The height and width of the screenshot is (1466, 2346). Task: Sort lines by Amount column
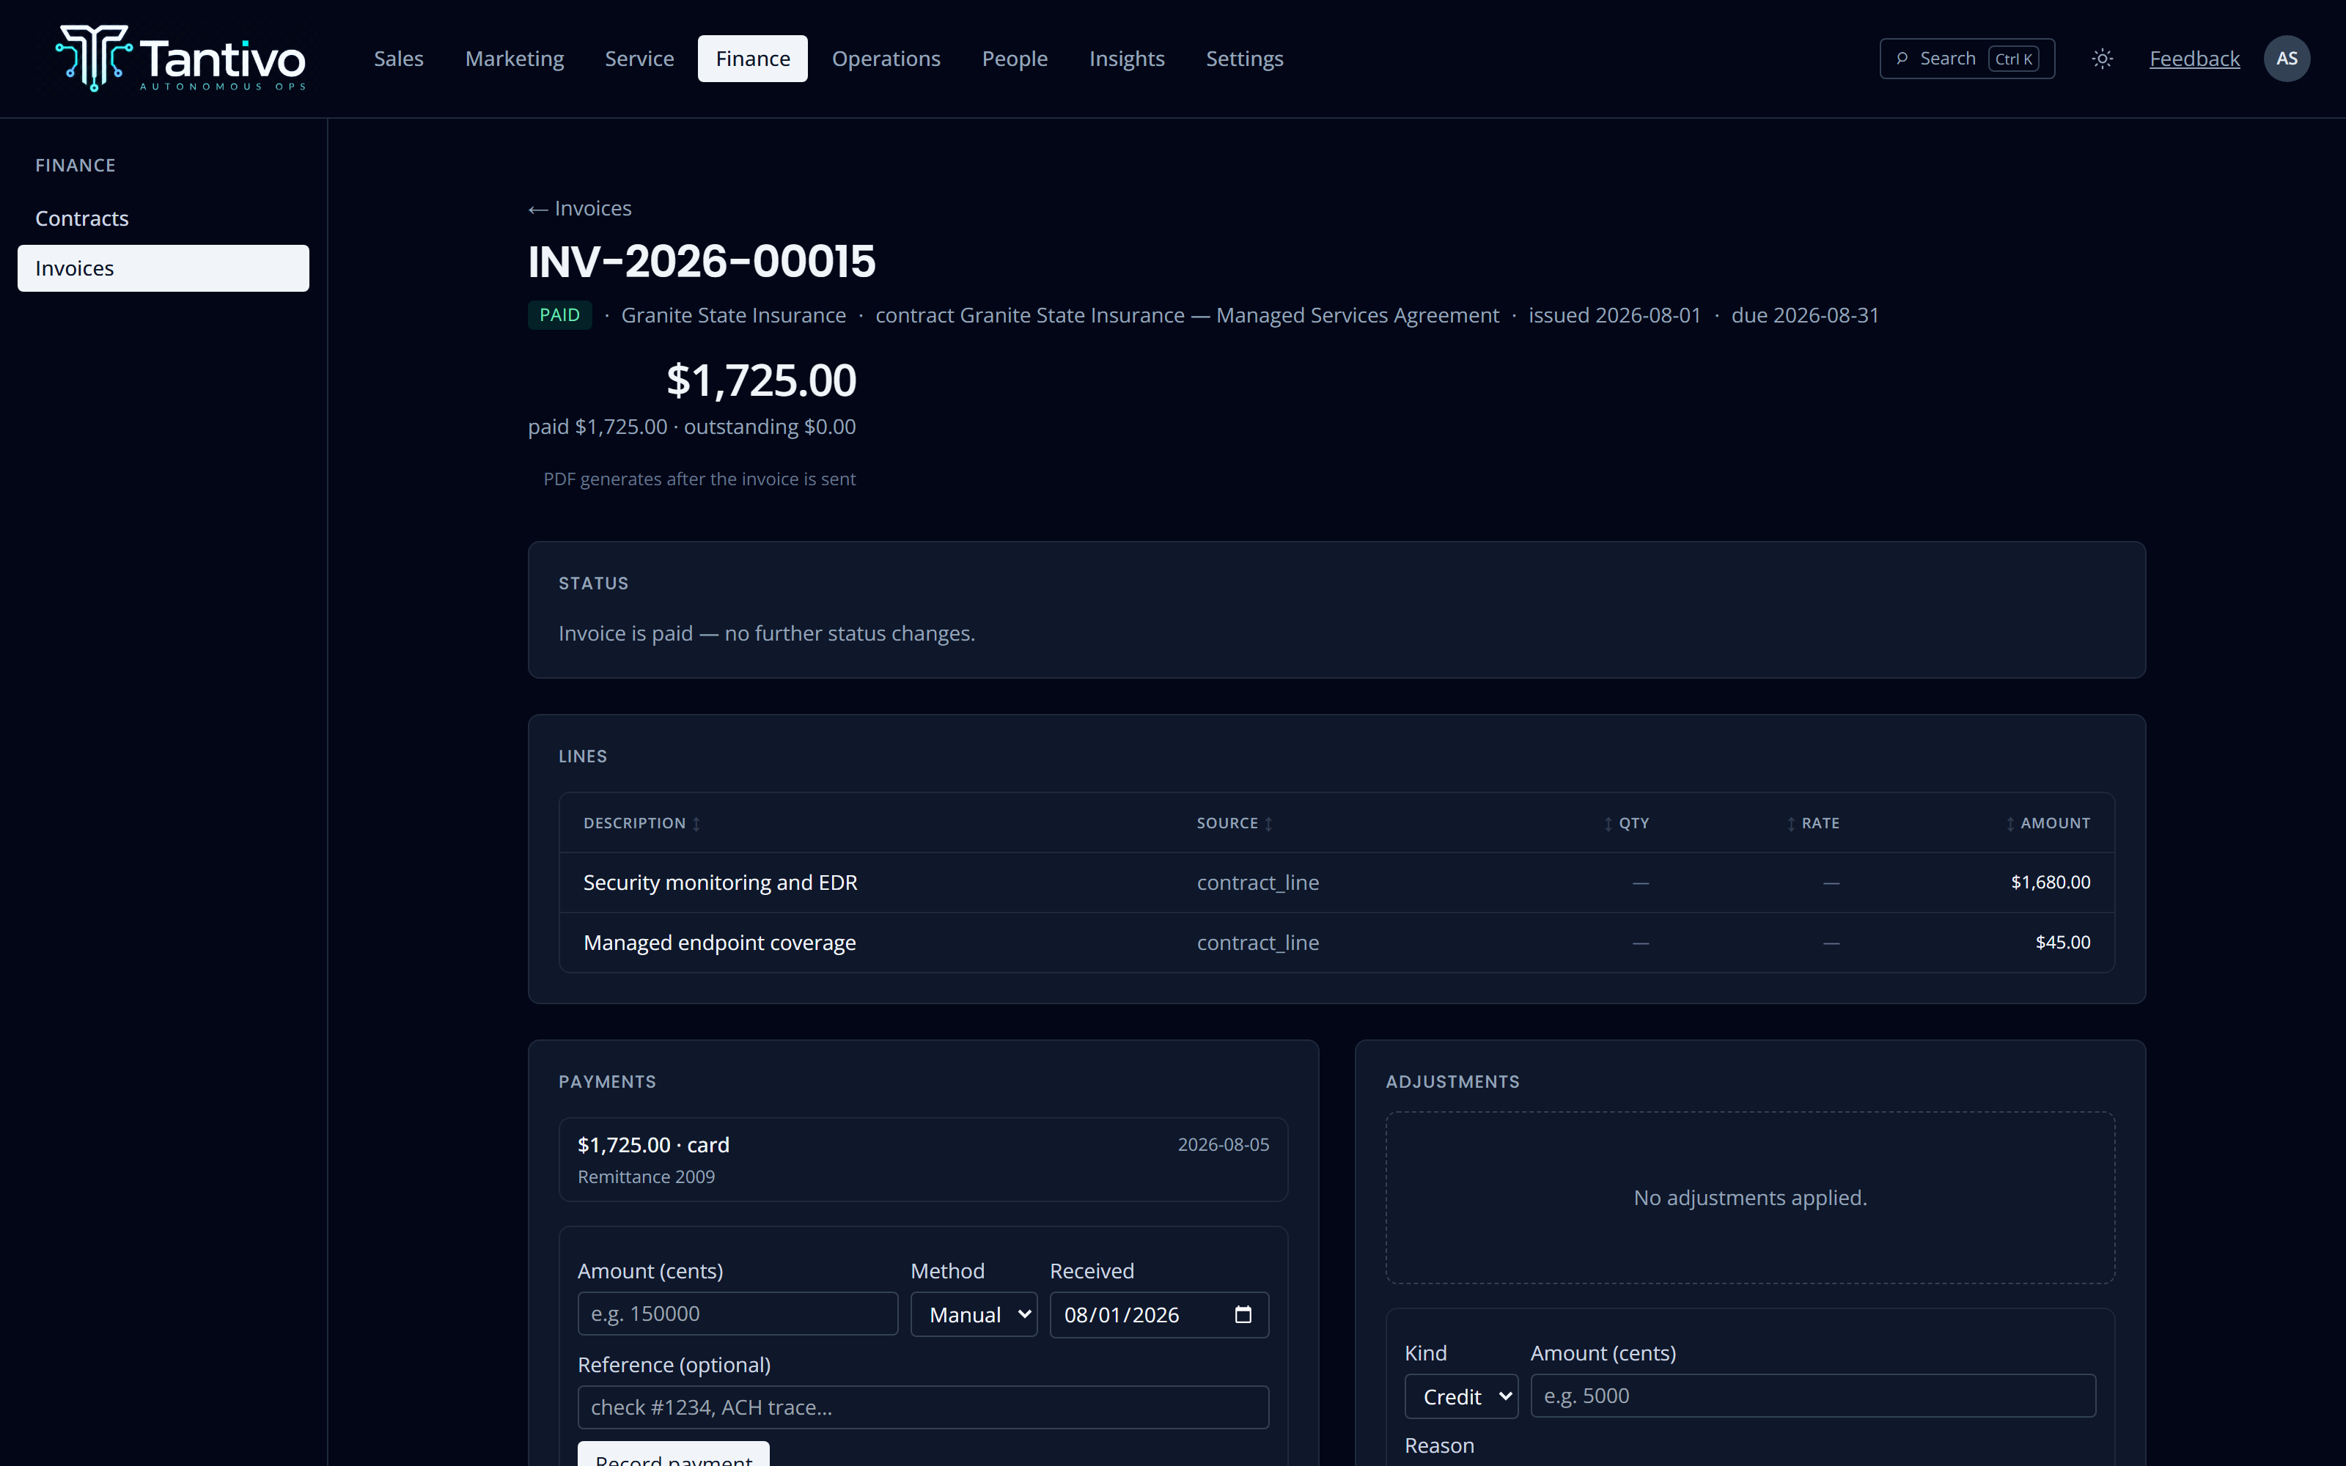[x=2048, y=823]
